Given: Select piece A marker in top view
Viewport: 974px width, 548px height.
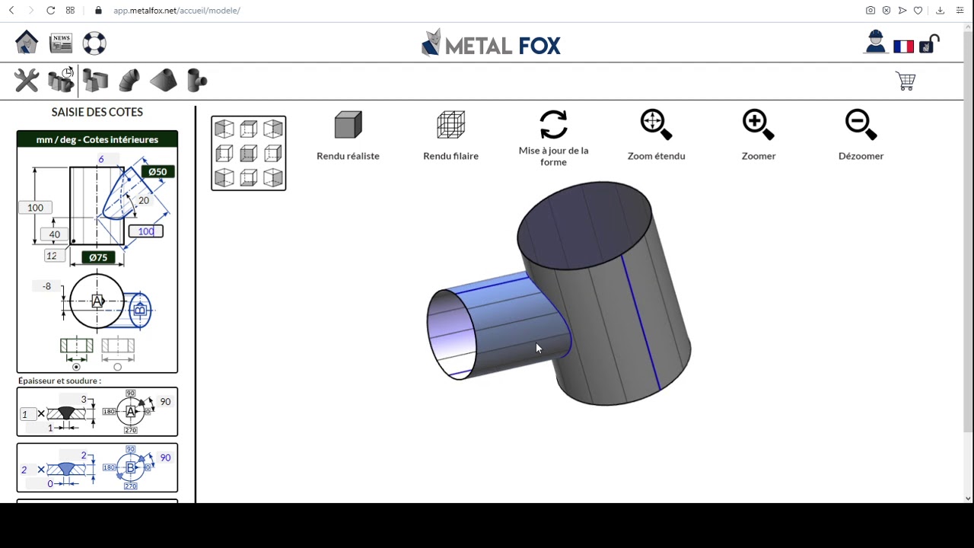Looking at the screenshot, I should [x=97, y=301].
